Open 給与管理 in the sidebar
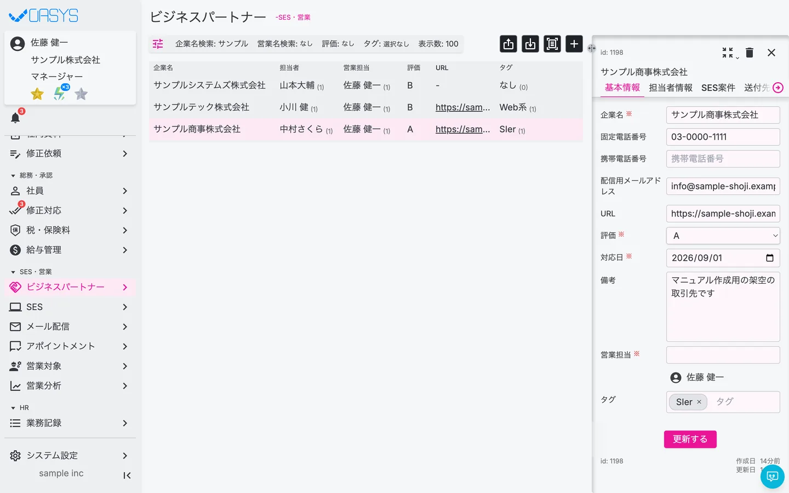The image size is (789, 493). pyautogui.click(x=70, y=250)
